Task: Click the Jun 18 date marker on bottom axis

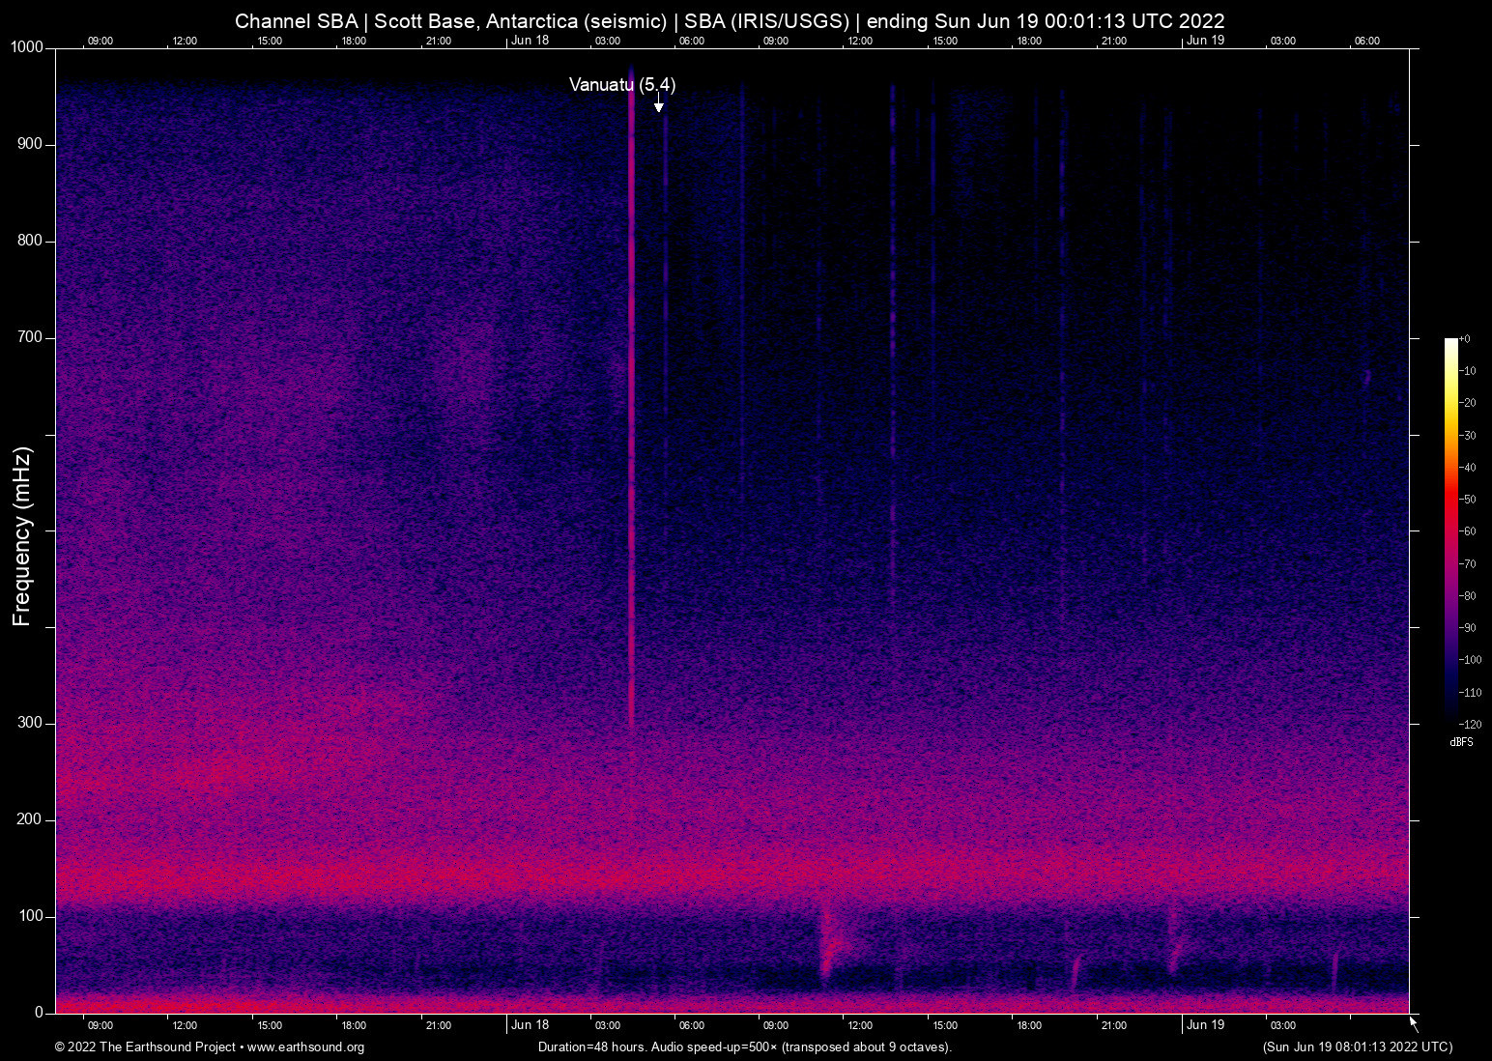Action: (530, 1025)
